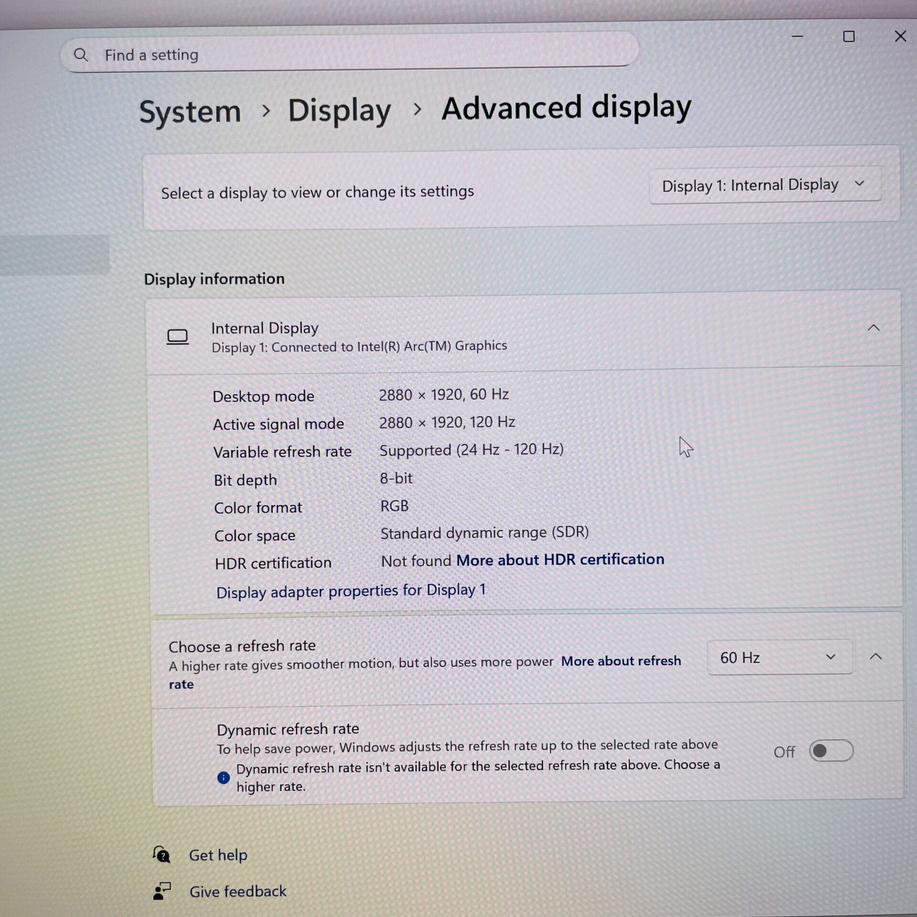Click the Give feedback link
The image size is (917, 917).
tap(238, 891)
